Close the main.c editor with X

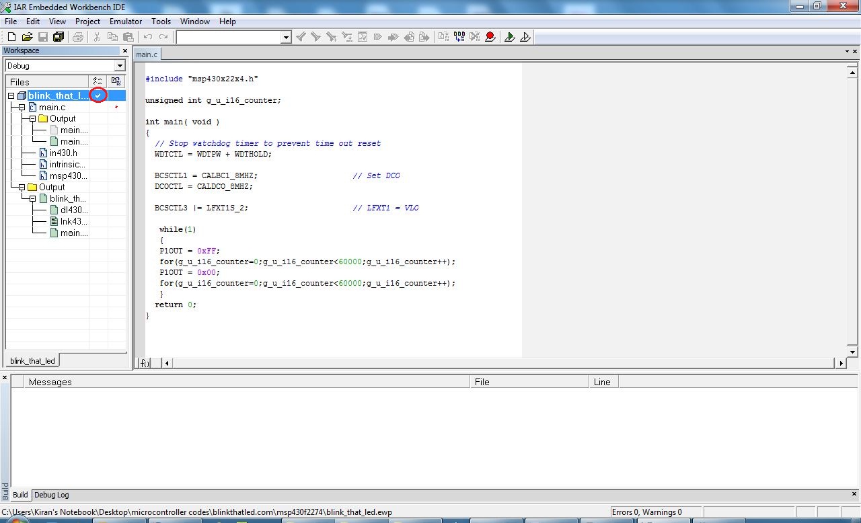[854, 51]
